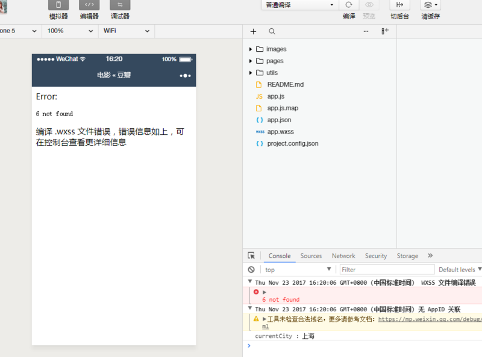Clear the console with the ban icon
The width and height of the screenshot is (482, 357).
(251, 270)
